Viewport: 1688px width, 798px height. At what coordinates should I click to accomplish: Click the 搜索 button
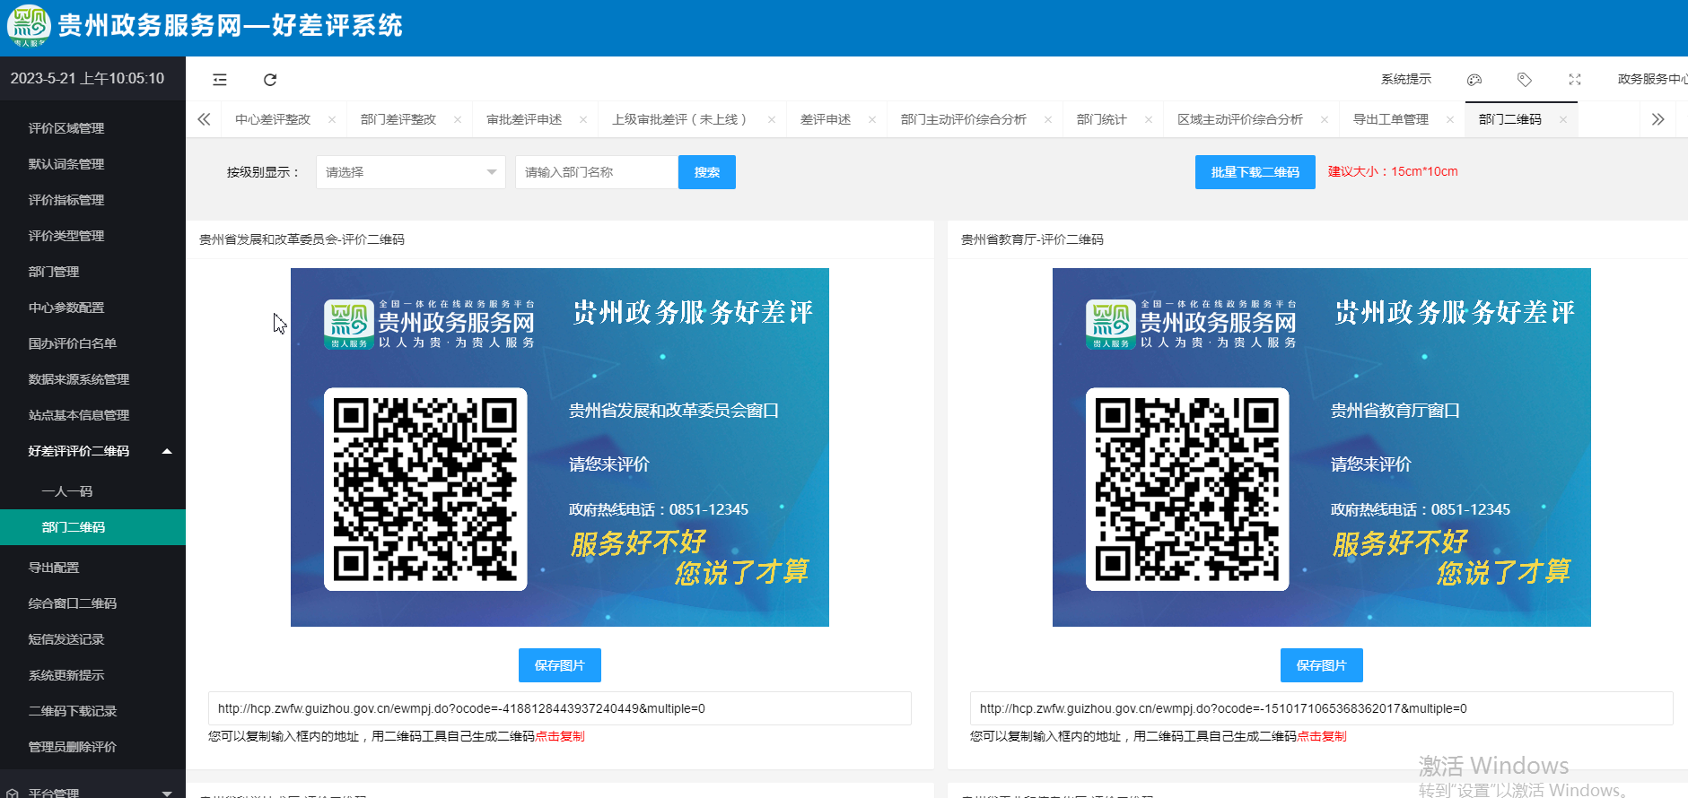[x=707, y=172]
